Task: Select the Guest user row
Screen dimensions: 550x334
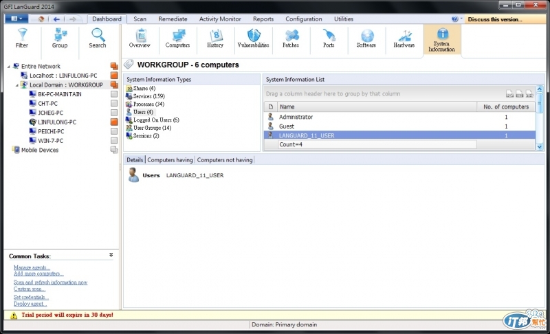Action: pyautogui.click(x=399, y=126)
